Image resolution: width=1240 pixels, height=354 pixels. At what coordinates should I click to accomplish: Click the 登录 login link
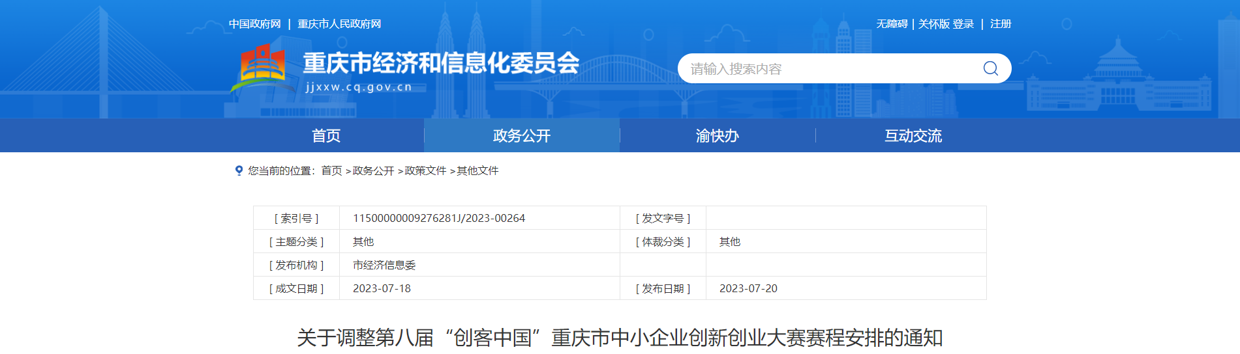(963, 24)
